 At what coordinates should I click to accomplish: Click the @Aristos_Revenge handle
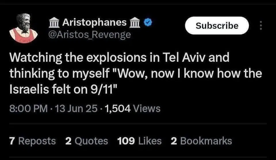pos(90,35)
